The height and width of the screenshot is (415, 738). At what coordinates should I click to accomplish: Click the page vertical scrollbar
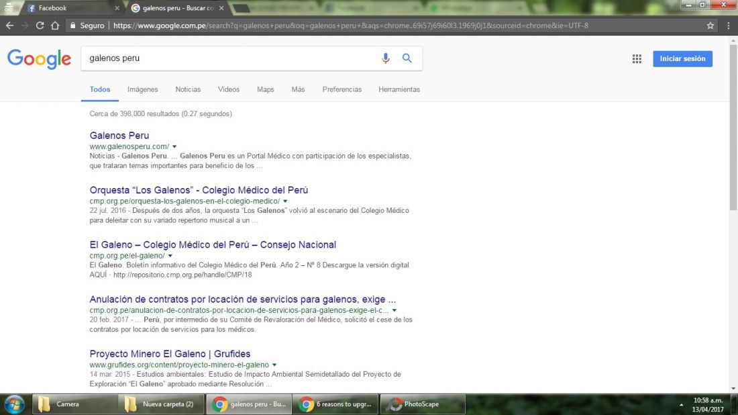(x=733, y=127)
